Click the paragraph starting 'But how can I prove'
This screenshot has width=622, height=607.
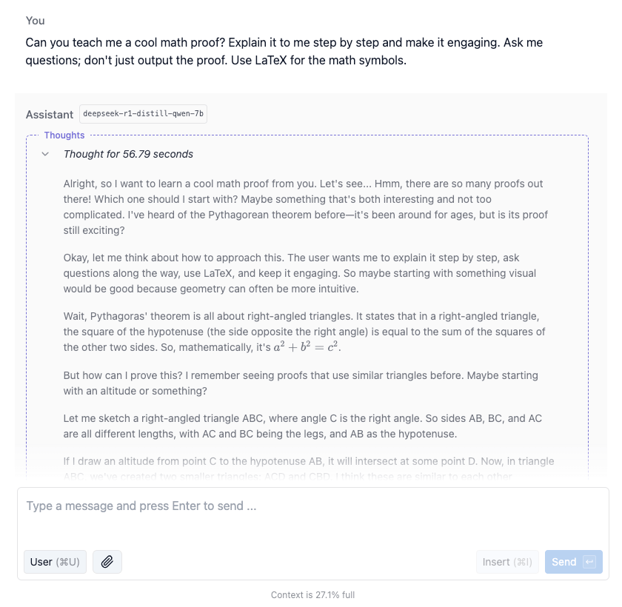301,383
